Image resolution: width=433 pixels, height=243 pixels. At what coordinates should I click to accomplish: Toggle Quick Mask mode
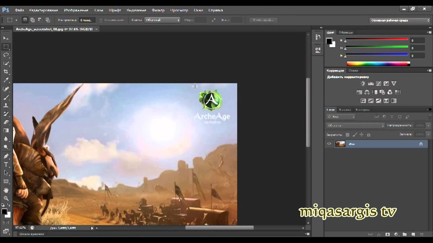click(x=6, y=223)
